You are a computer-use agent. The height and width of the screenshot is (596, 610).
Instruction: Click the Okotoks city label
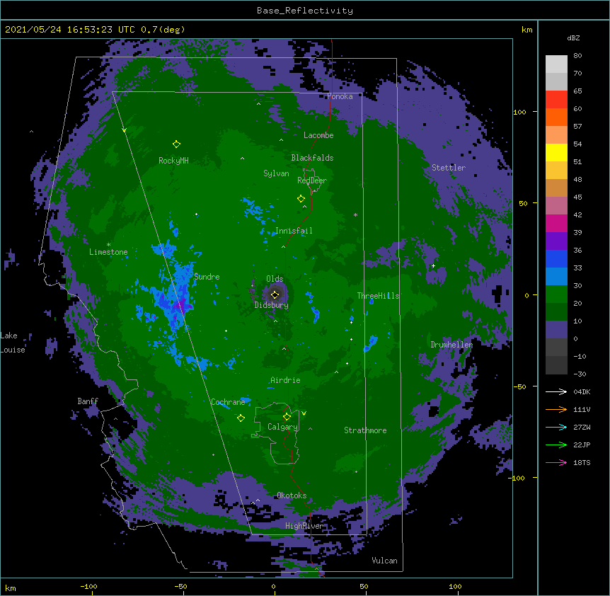click(292, 495)
